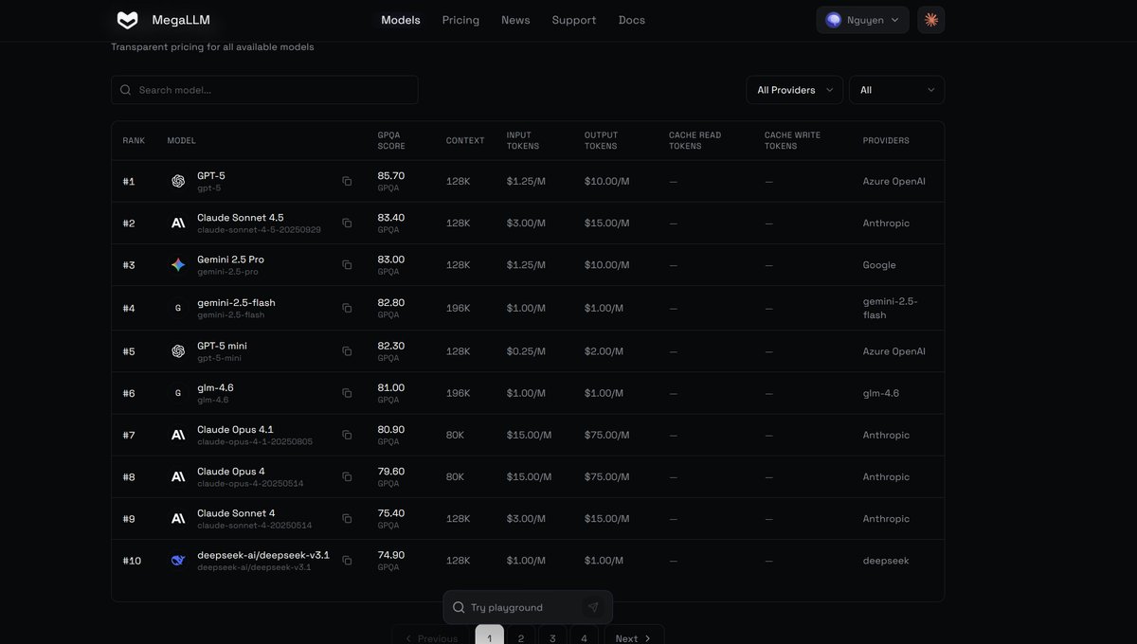The width and height of the screenshot is (1137, 644).
Task: Copy the claude-sonnet-4-20250514 model ID
Action: click(347, 518)
